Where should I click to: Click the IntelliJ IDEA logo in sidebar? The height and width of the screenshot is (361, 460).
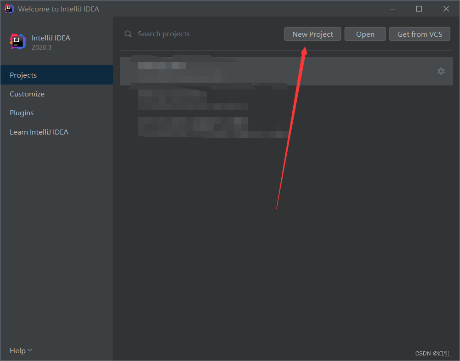click(x=18, y=42)
